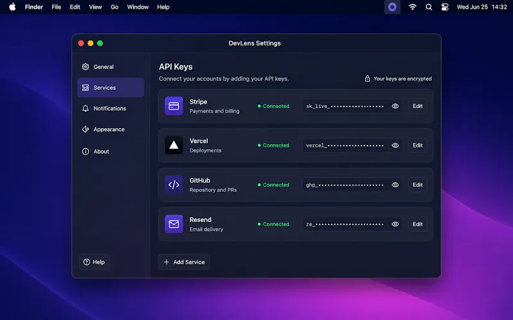
Task: Click the DevLens Settings window title
Action: pyautogui.click(x=255, y=43)
